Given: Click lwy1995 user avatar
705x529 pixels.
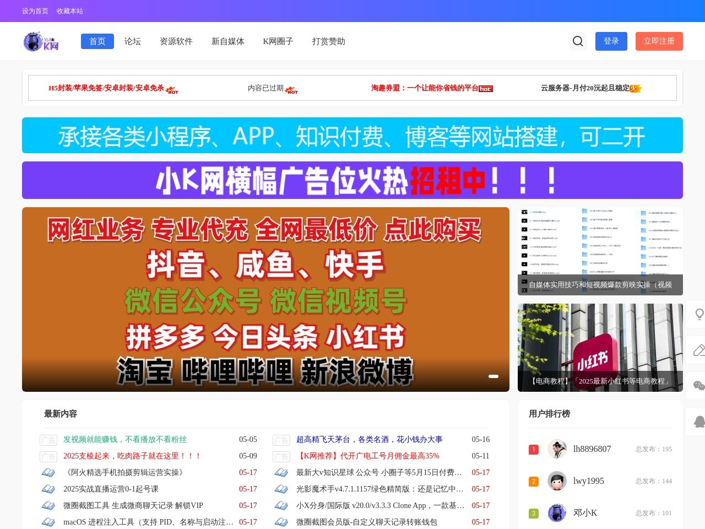Looking at the screenshot, I should [x=557, y=481].
